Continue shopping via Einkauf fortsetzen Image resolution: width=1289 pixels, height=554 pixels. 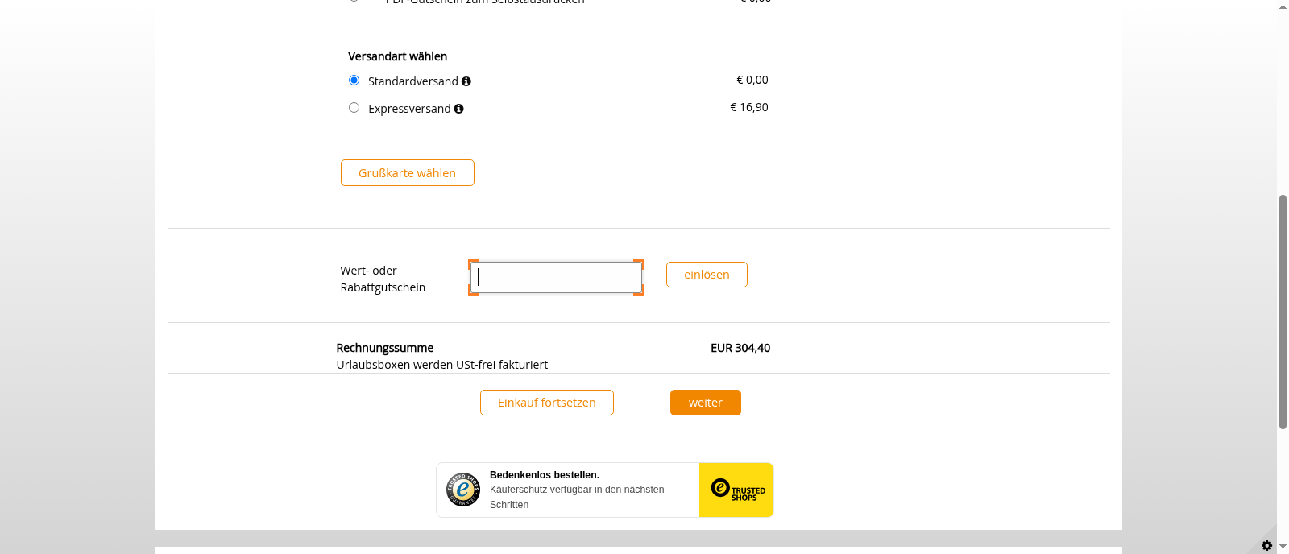click(546, 402)
